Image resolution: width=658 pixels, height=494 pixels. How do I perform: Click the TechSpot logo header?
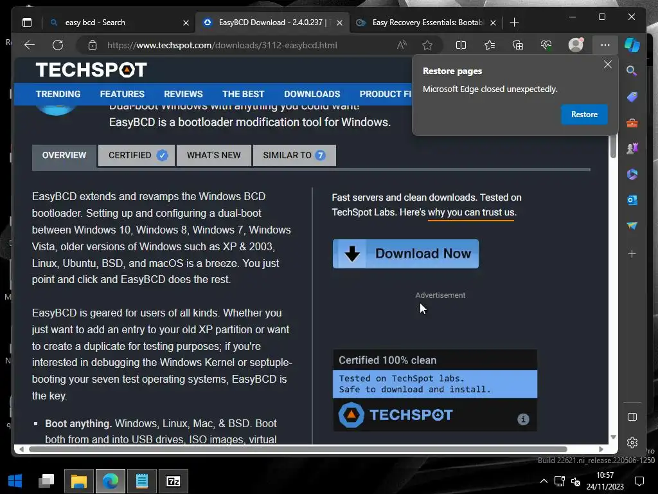(x=91, y=69)
